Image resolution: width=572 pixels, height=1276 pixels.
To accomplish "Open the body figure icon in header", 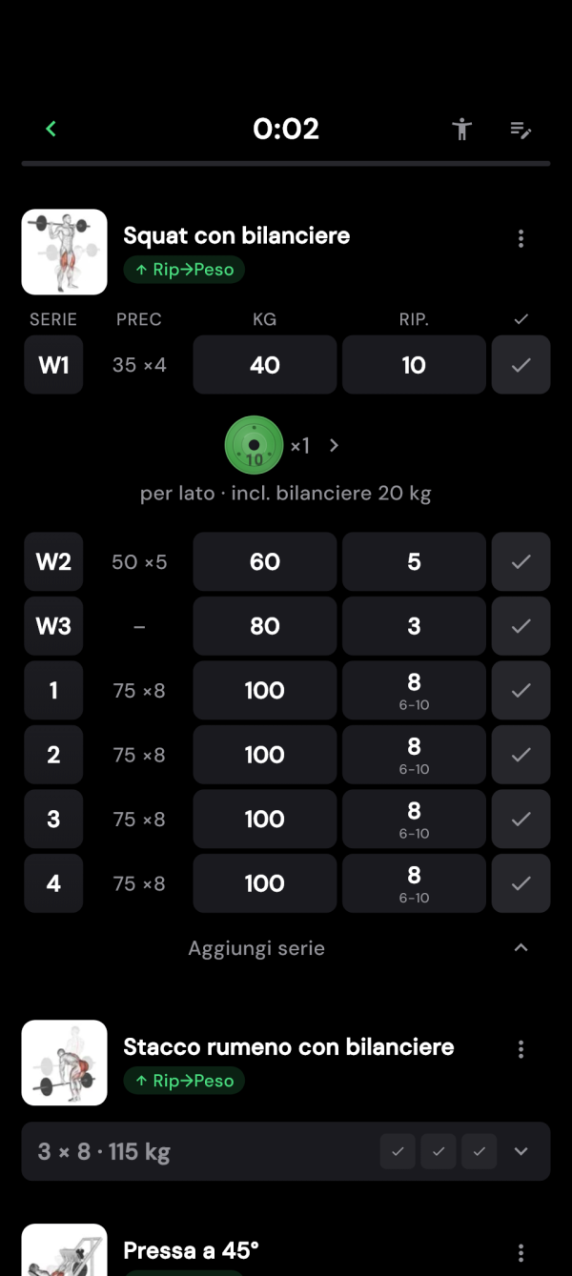I will 462,129.
